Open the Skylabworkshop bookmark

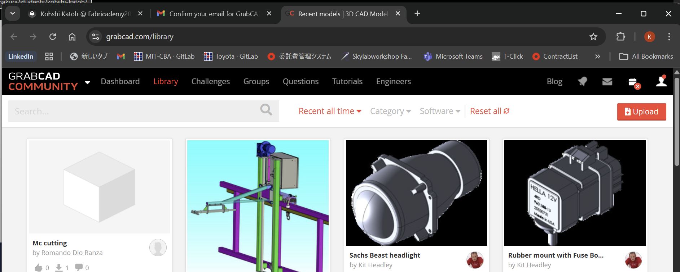click(x=377, y=56)
